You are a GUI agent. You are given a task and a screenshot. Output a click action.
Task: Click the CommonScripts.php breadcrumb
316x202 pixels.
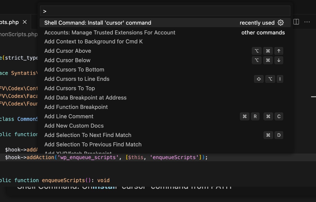(19, 34)
